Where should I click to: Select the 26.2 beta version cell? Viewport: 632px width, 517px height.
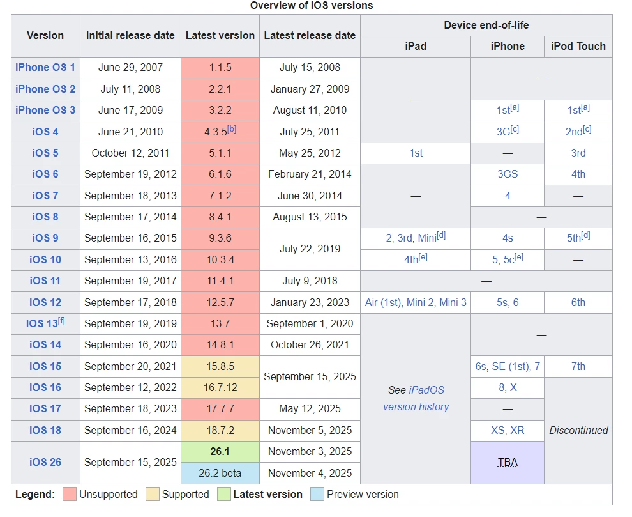(220, 473)
